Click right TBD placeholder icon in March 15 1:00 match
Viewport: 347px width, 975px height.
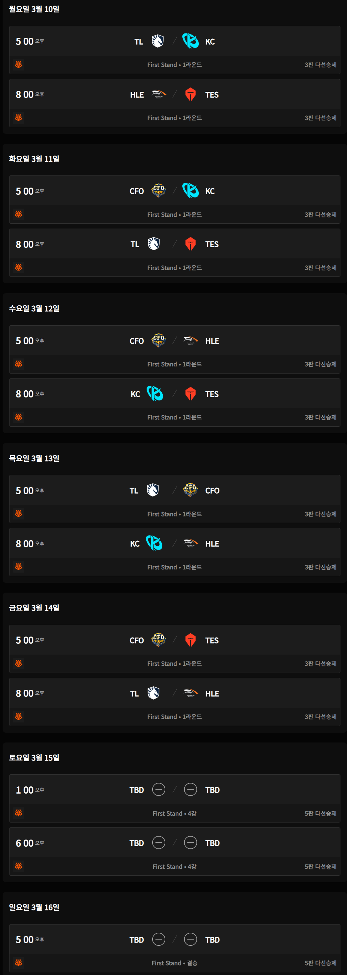190,789
